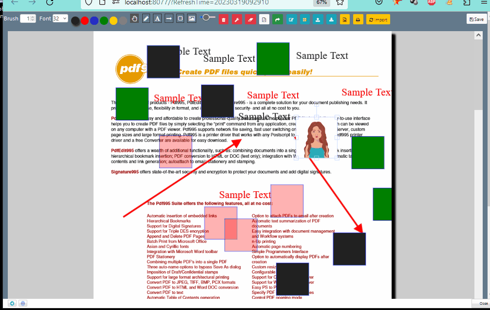Open the Font size dropdown
Screen dimensions: 490x310
pos(60,18)
